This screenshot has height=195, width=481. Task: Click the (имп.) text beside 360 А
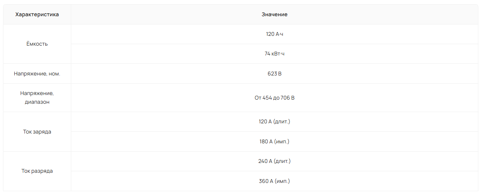[x=282, y=181]
